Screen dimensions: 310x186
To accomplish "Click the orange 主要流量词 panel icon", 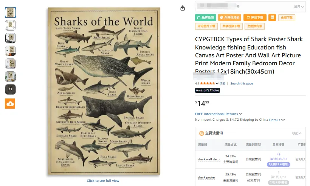I will 201,133.
